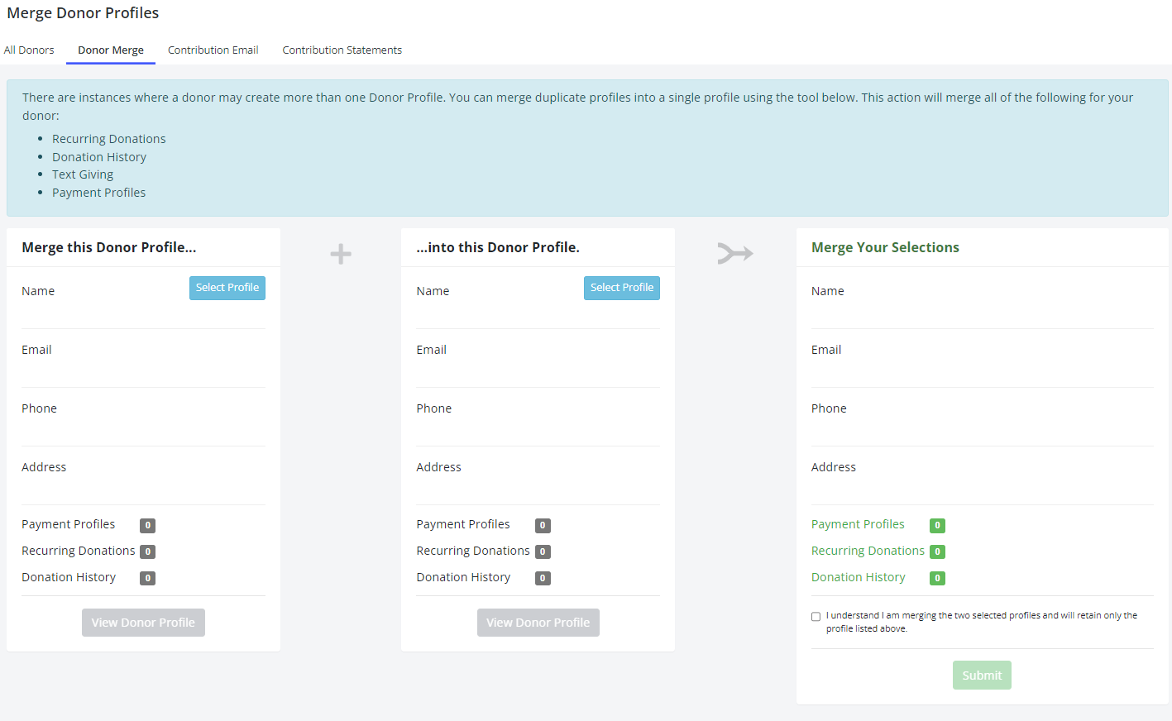Image resolution: width=1172 pixels, height=721 pixels.
Task: Click Select Profile in the second donor panel
Action: point(621,288)
